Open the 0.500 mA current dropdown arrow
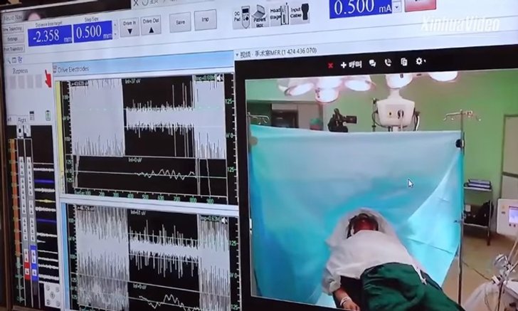The height and width of the screenshot is (311, 518). pos(397,6)
